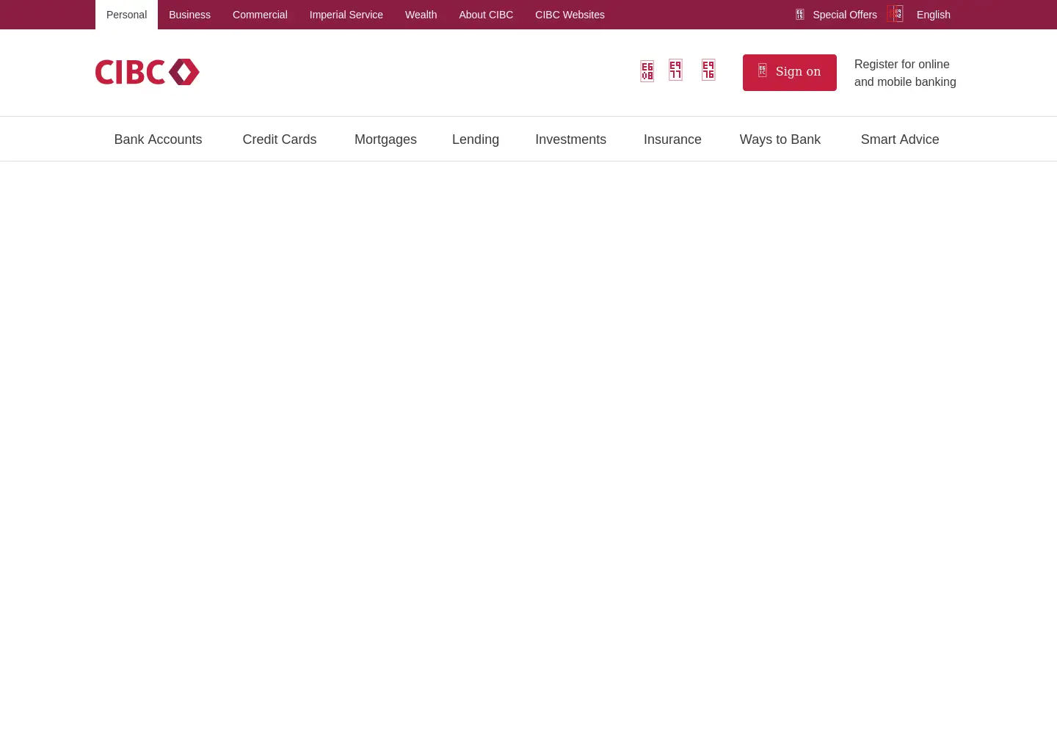The image size is (1057, 734).
Task: Open the Smart Advice menu
Action: click(900, 139)
